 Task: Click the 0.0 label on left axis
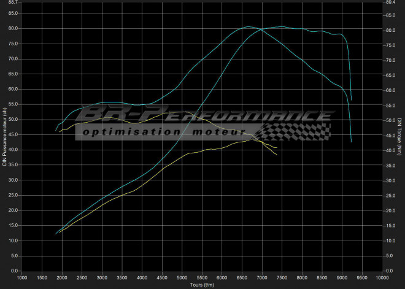[x=15, y=271]
